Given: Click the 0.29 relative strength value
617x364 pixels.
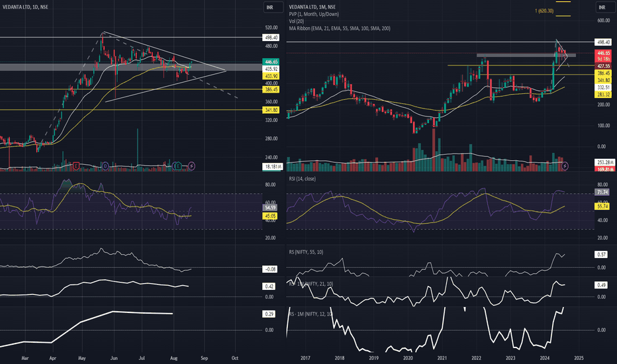Looking at the screenshot, I should tap(269, 314).
